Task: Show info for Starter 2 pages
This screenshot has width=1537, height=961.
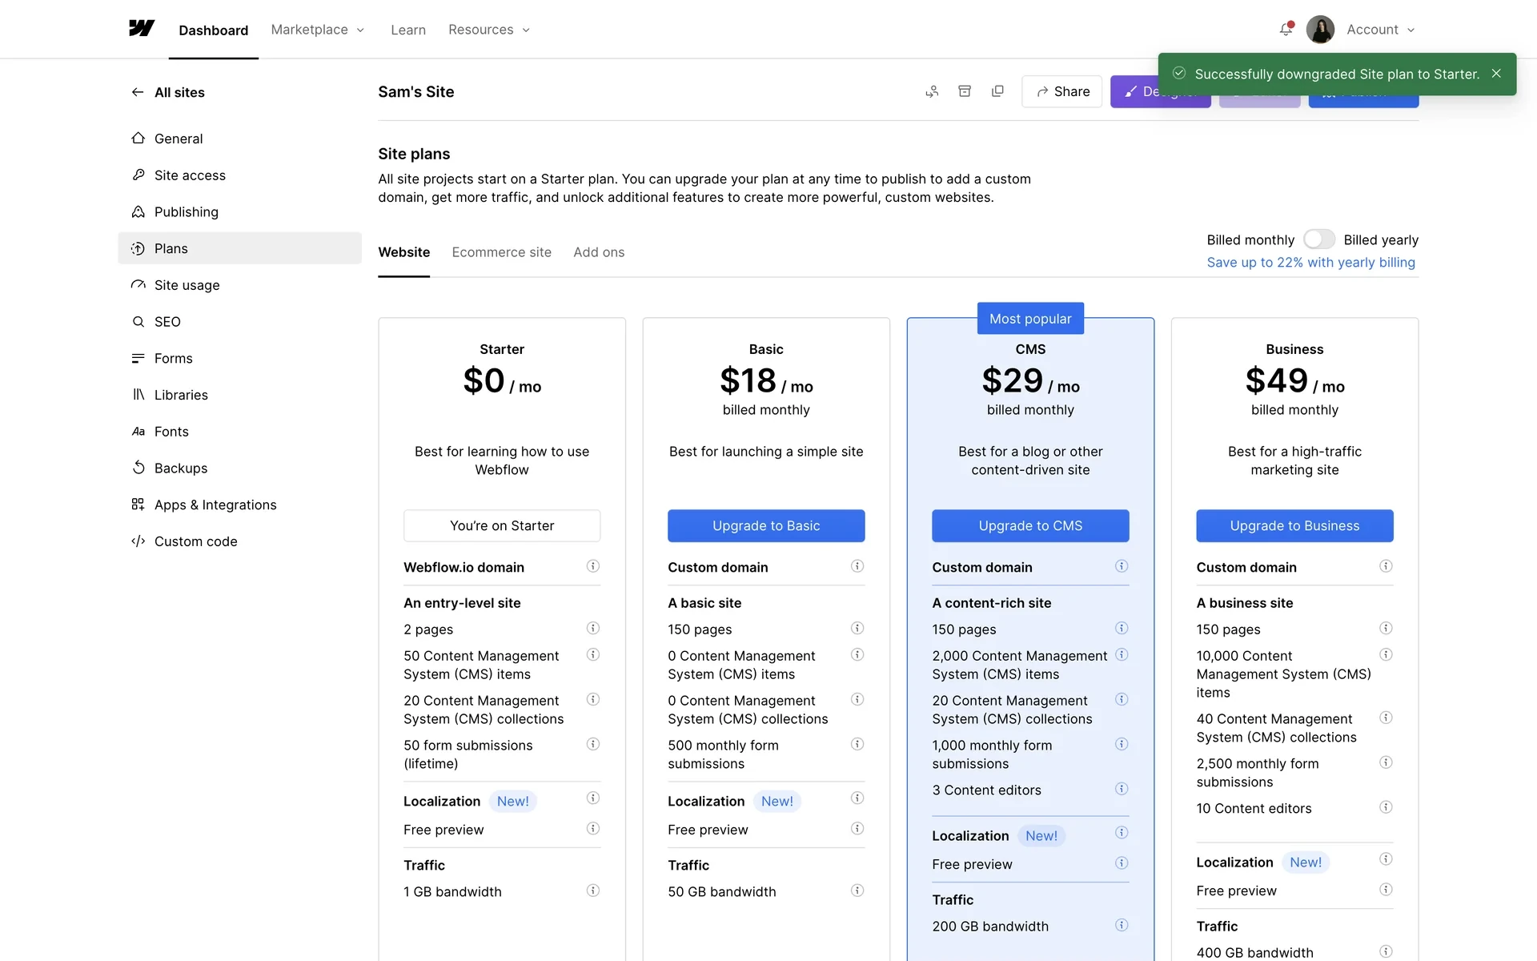Action: point(593,628)
